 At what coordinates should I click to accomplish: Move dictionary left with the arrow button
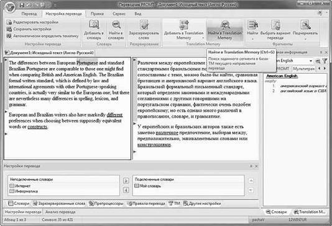tap(126, 190)
